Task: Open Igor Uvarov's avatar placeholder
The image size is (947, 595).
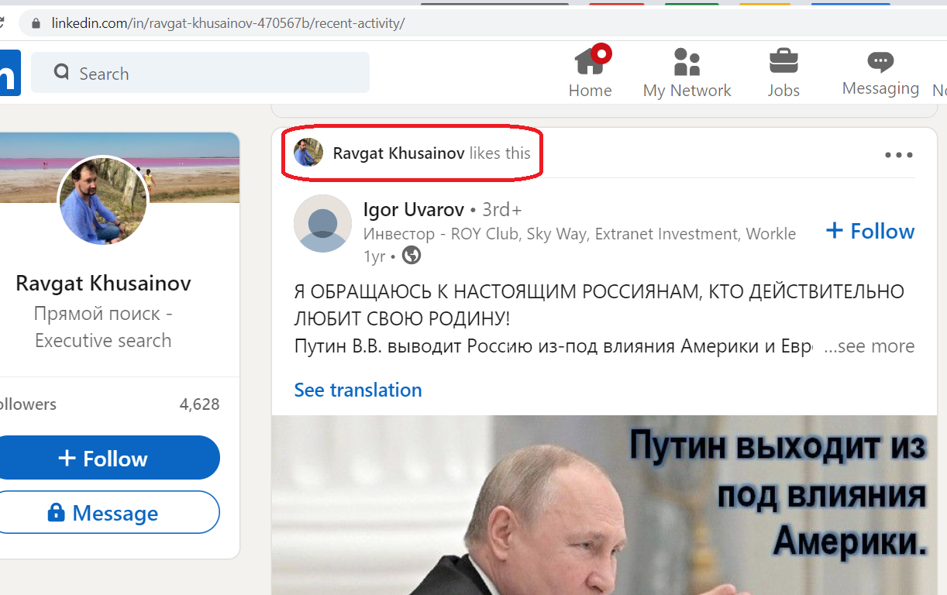Action: point(323,223)
